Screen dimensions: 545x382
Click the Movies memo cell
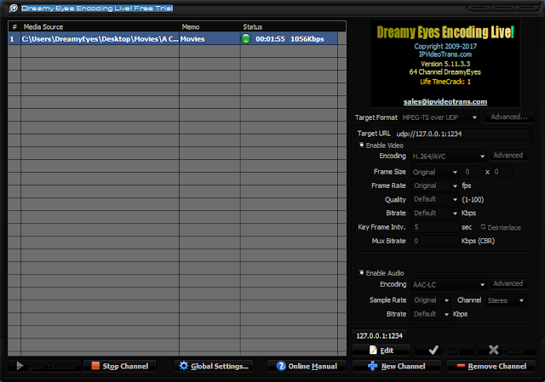coord(209,39)
